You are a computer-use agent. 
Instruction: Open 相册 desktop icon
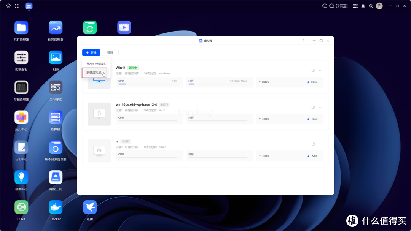[x=56, y=57]
